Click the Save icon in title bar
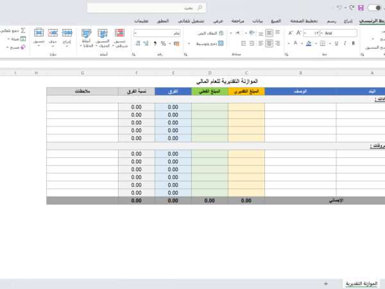This screenshot has width=385, height=289. 361,8
